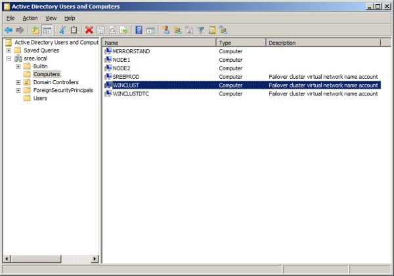Expand the Builtin folder node
Viewport: 394px width, 276px height.
18,66
